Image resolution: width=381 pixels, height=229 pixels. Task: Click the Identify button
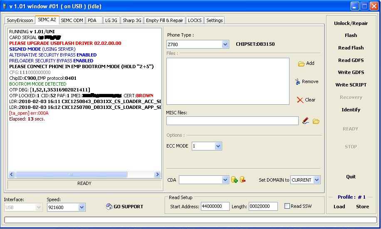click(351, 110)
